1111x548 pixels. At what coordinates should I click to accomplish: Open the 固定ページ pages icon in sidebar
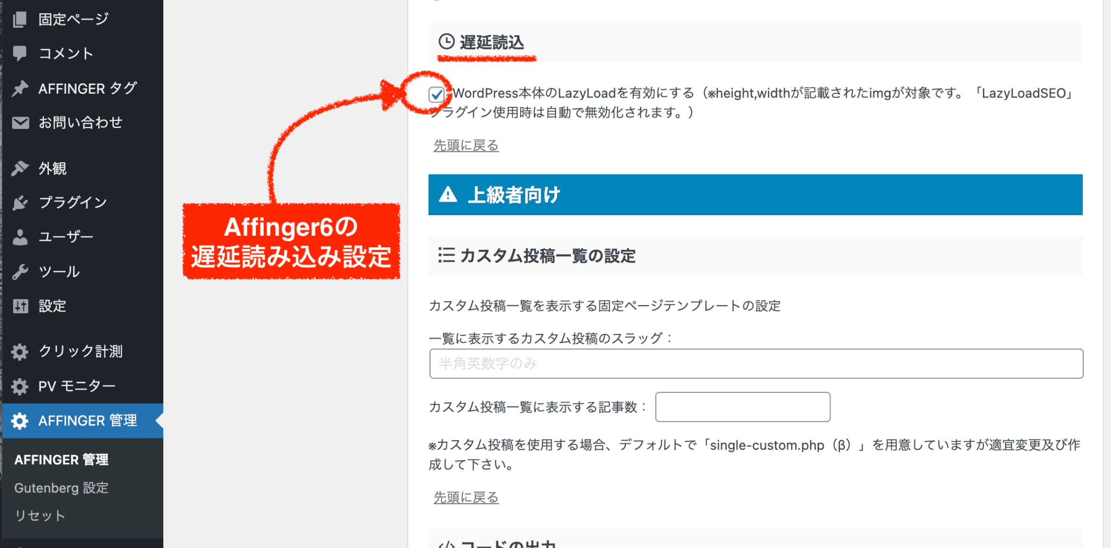point(20,18)
